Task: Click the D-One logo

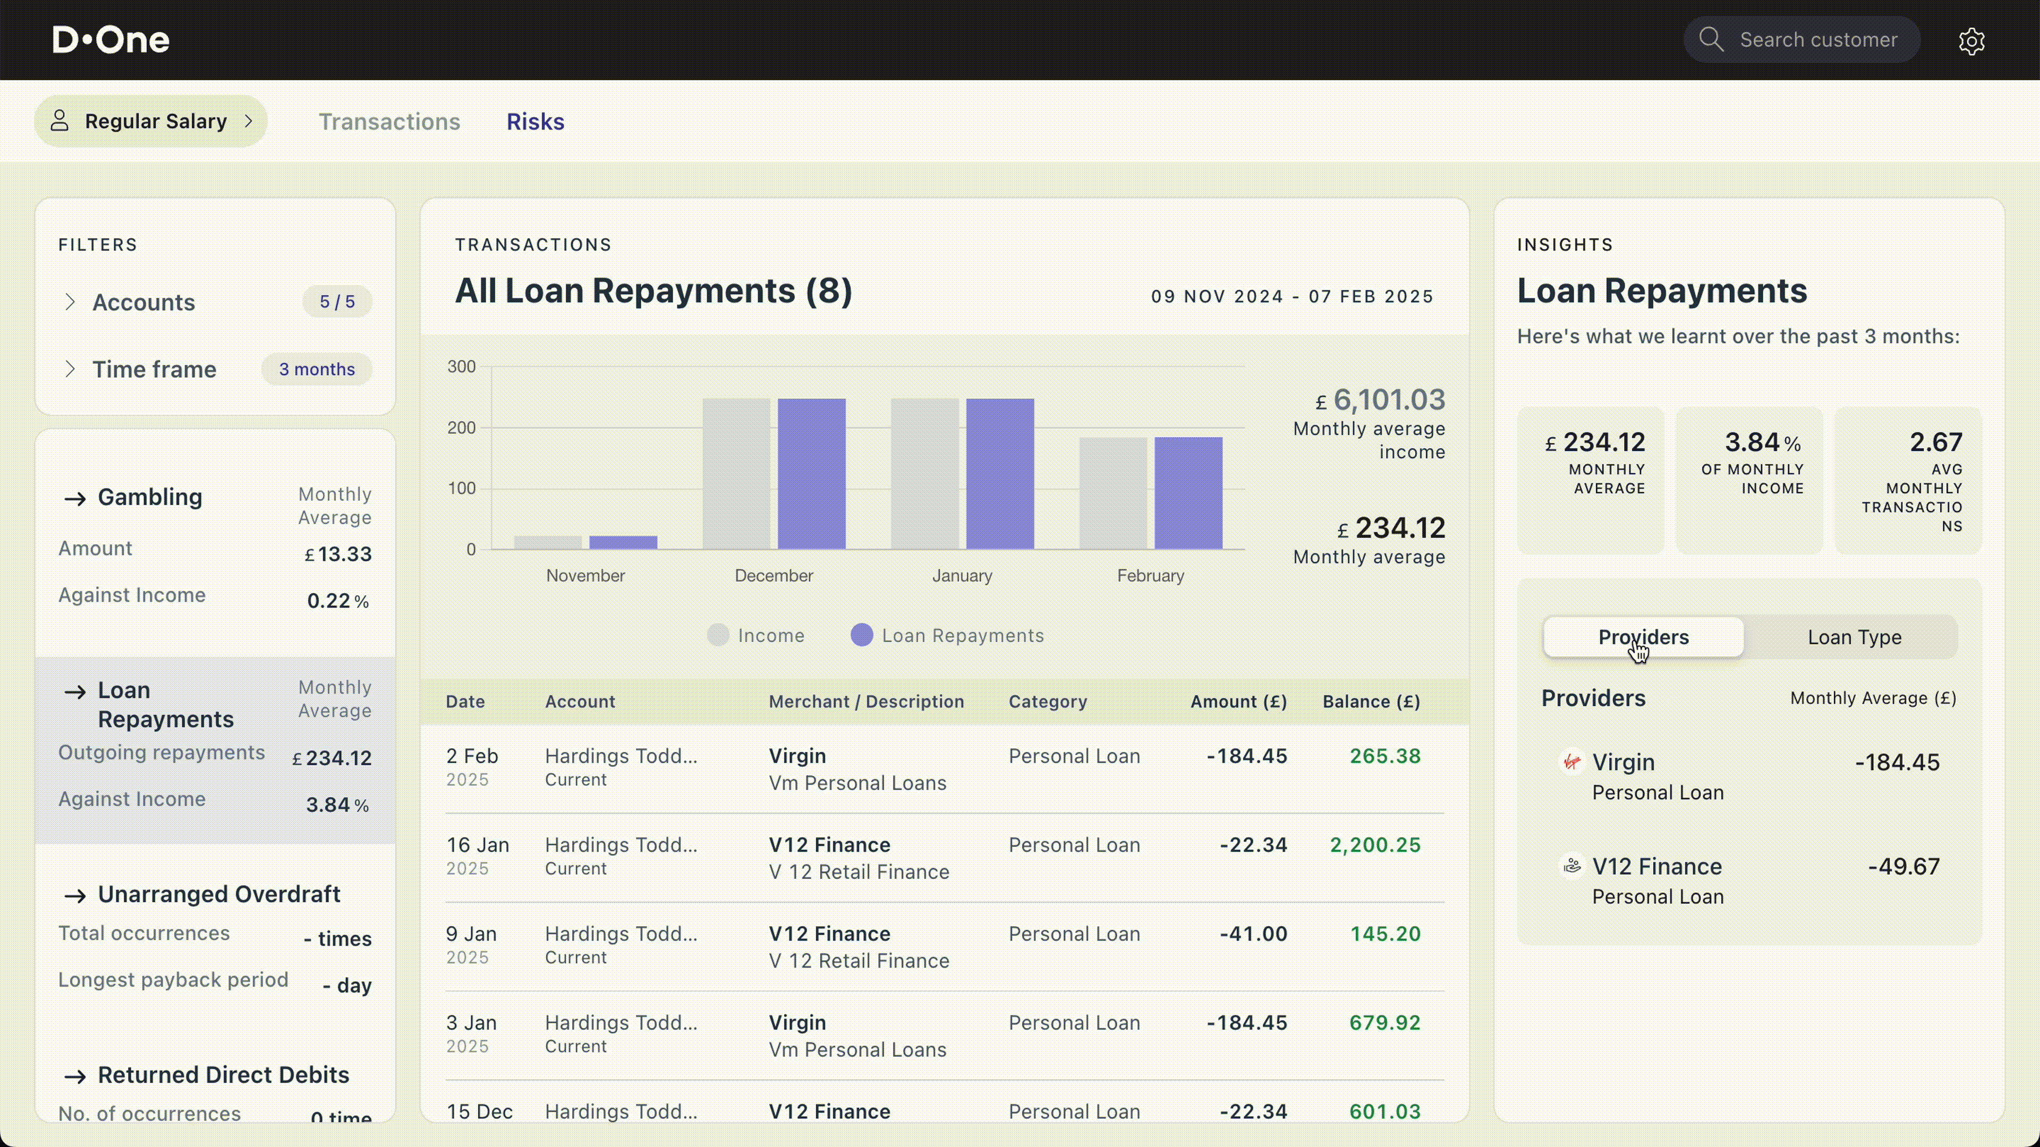Action: pos(111,40)
